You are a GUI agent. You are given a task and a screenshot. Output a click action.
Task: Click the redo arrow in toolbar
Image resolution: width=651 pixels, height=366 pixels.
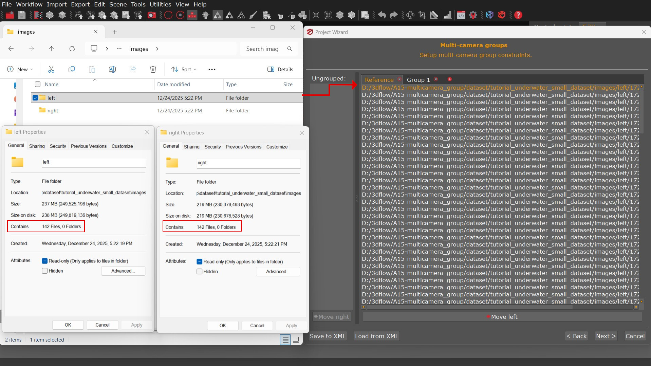[393, 15]
